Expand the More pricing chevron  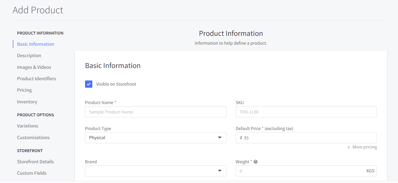coord(349,147)
